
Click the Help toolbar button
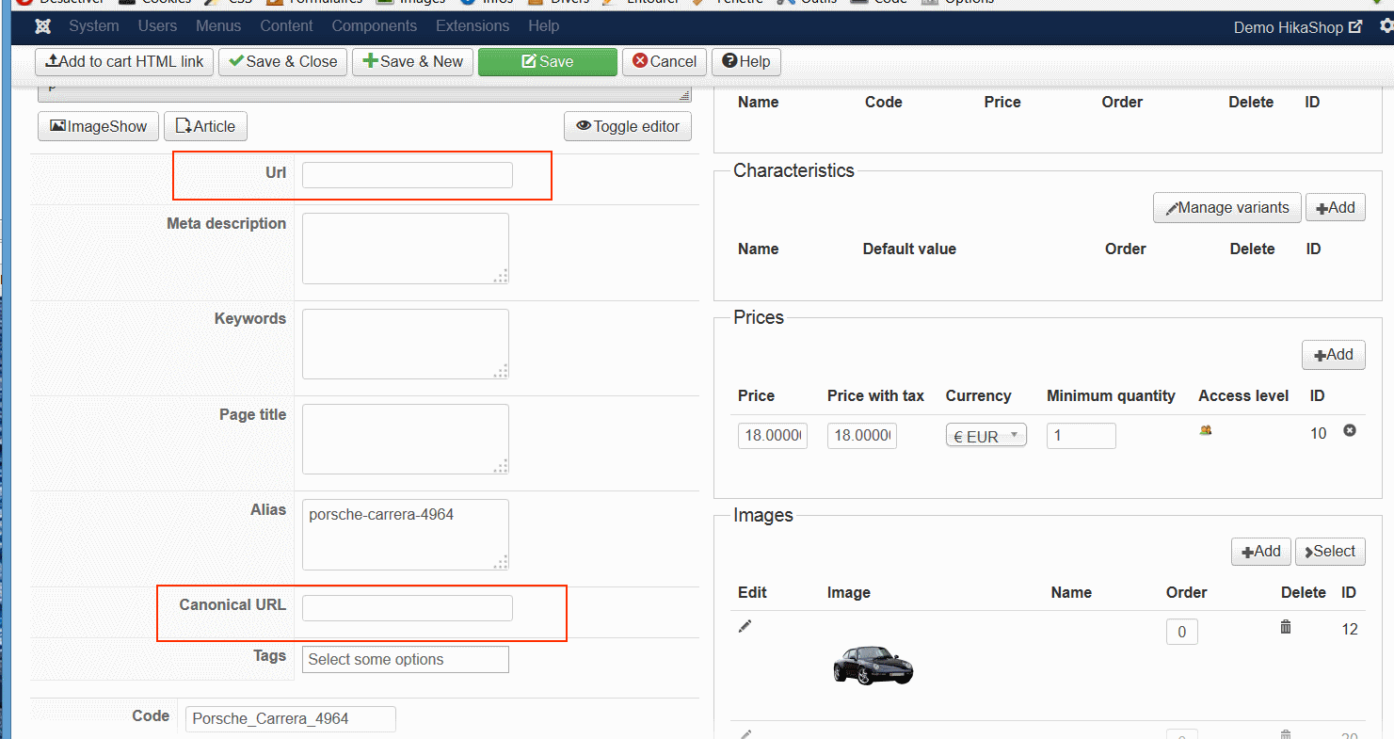tap(746, 62)
